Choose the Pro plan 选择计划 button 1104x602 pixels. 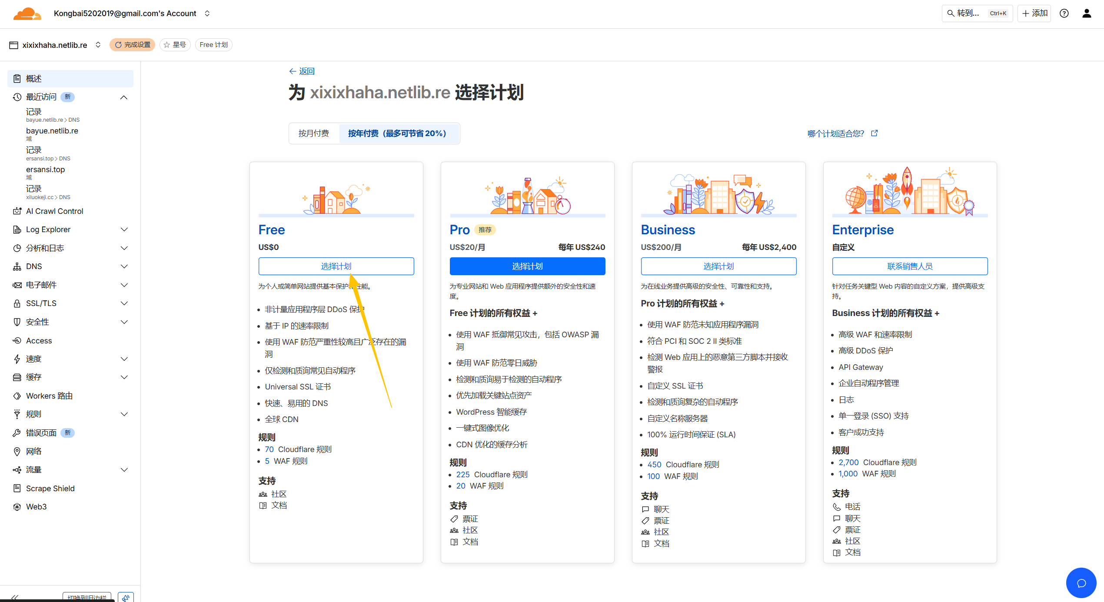pyautogui.click(x=527, y=266)
